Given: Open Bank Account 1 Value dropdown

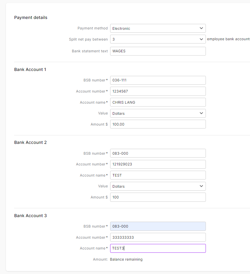Looking at the screenshot, I should 158,113.
